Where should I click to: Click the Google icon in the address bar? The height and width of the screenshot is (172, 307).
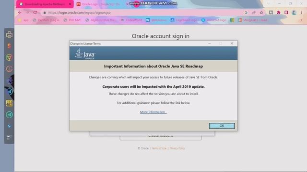(246, 12)
